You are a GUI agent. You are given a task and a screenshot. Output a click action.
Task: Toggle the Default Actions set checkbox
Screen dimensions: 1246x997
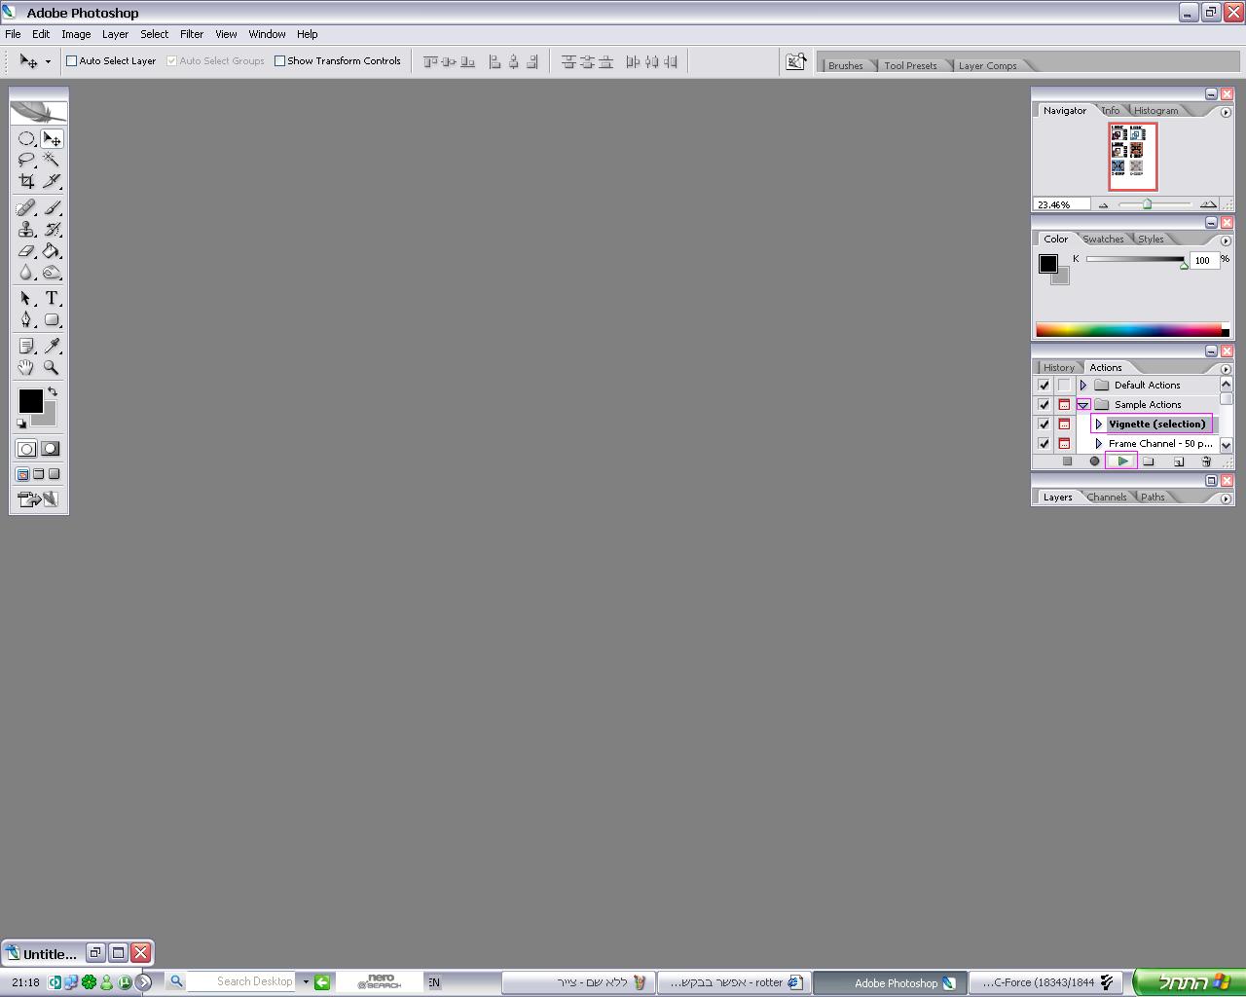click(1044, 386)
